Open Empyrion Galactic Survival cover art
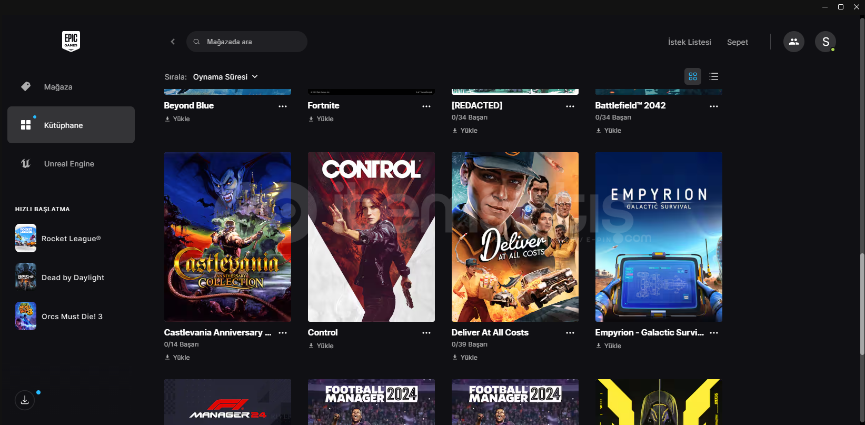865x425 pixels. click(659, 237)
